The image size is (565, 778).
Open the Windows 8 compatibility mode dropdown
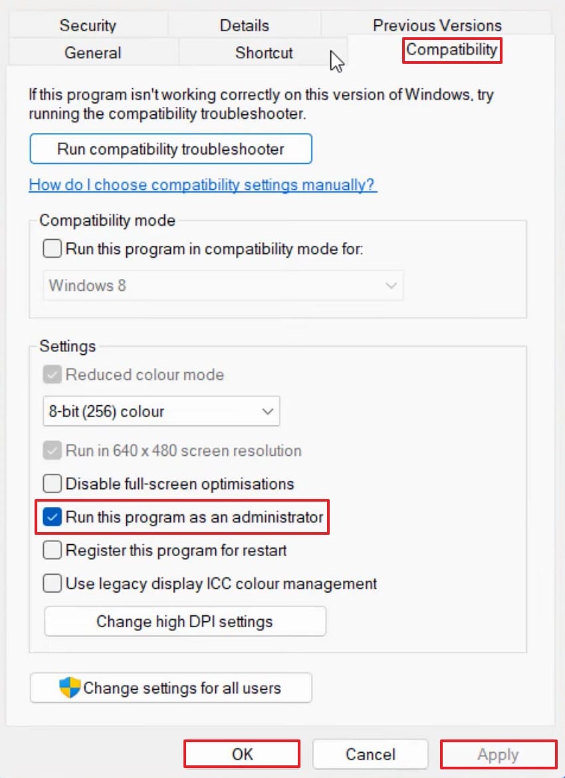[223, 285]
